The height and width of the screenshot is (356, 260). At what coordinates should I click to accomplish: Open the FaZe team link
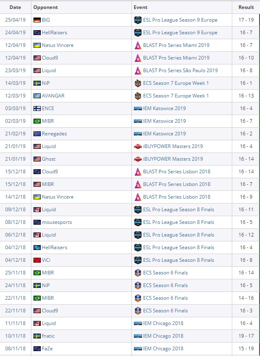tap(47, 349)
